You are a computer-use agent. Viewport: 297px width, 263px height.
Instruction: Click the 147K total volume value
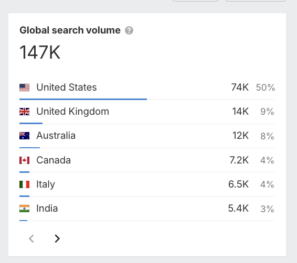pos(40,52)
